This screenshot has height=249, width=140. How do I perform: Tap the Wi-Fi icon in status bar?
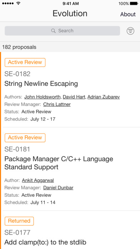pos(19,4)
